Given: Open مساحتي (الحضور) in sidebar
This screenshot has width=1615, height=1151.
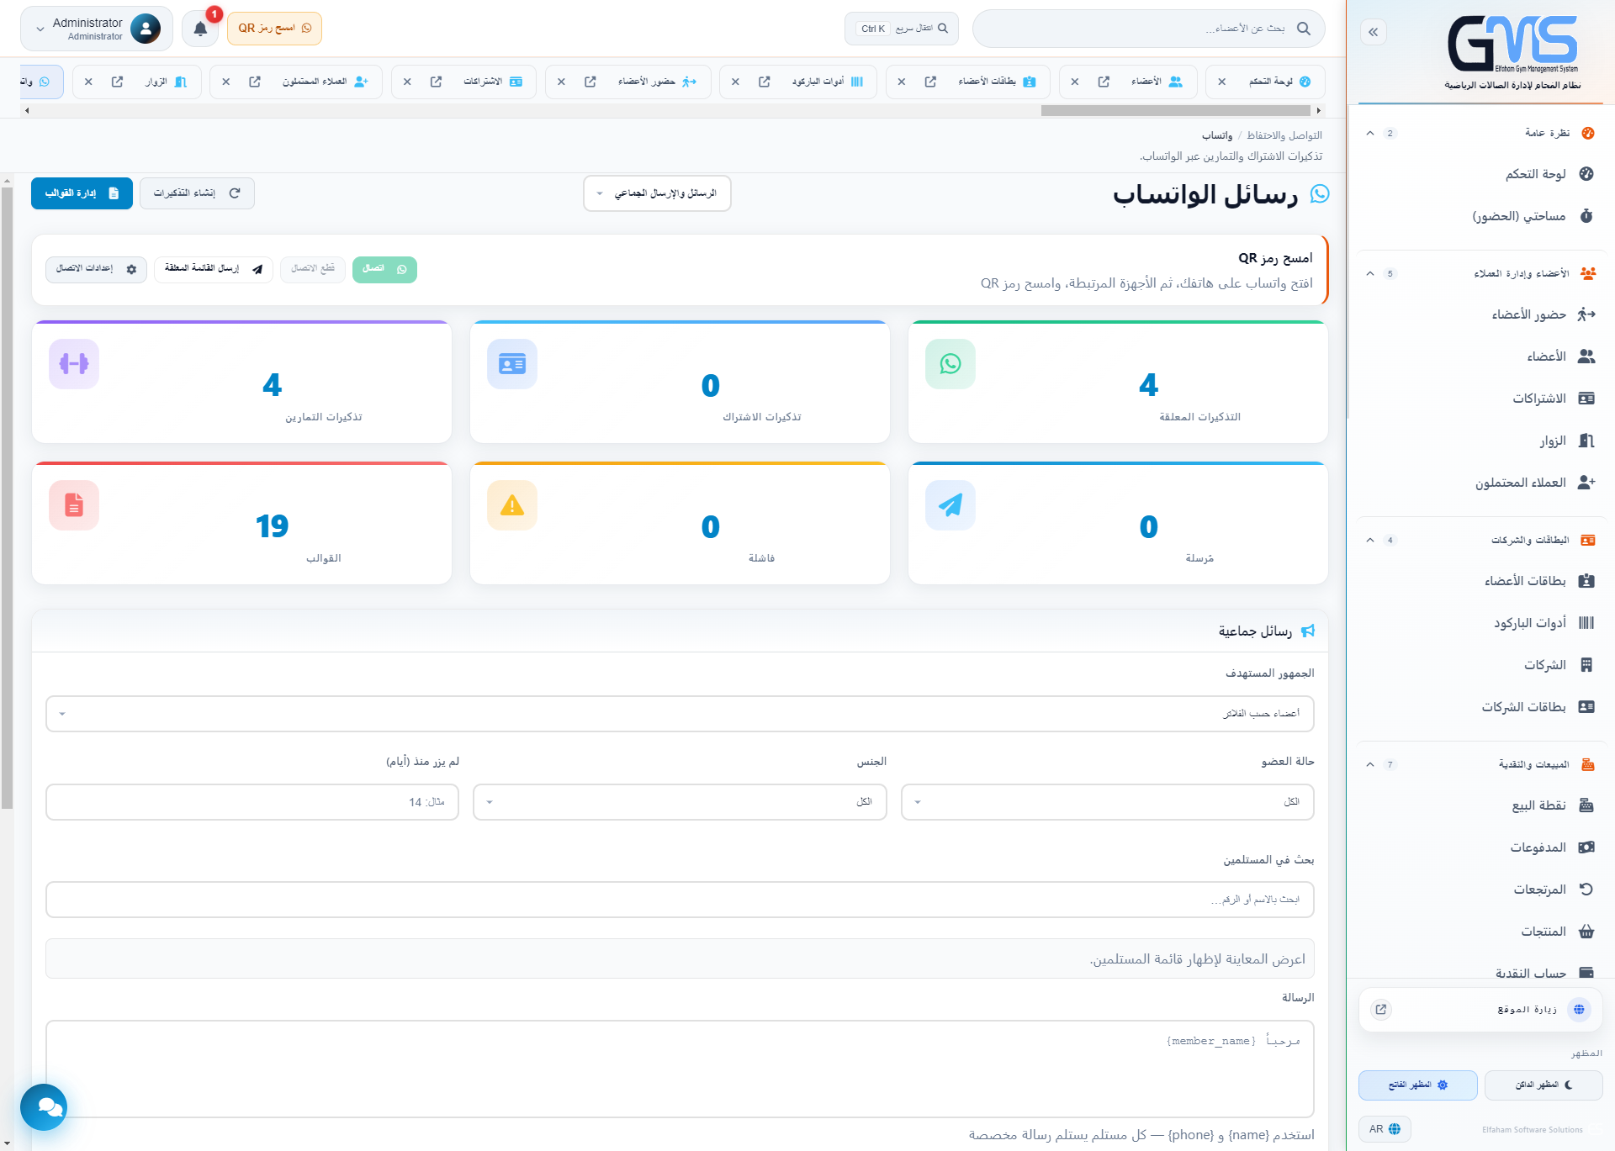Looking at the screenshot, I should (1482, 216).
